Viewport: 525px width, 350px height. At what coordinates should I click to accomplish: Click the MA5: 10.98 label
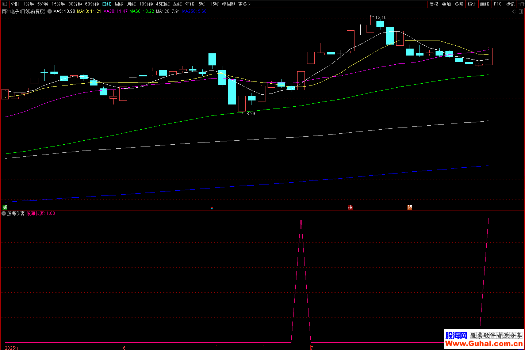click(64, 11)
